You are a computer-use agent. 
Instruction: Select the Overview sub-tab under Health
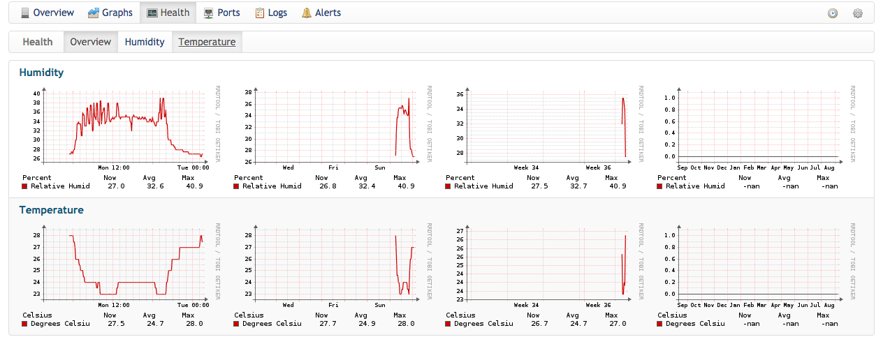click(x=90, y=42)
